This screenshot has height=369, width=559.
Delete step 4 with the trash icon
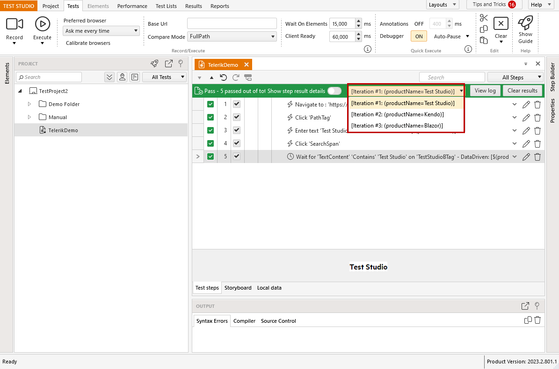click(537, 144)
